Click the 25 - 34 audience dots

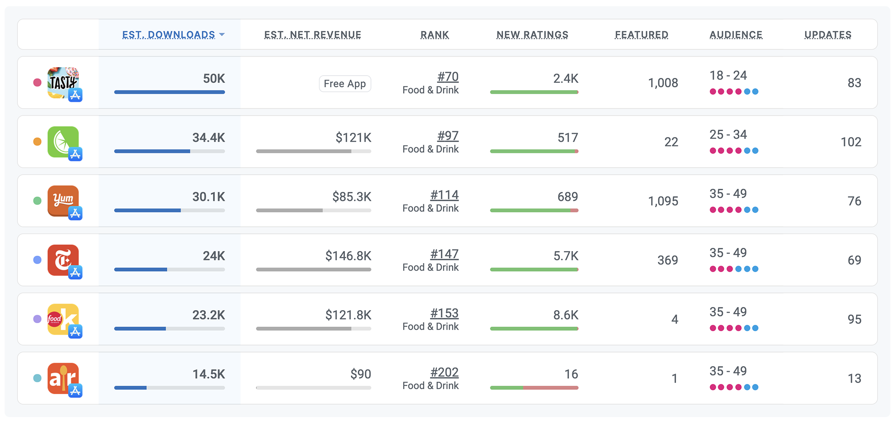point(734,151)
